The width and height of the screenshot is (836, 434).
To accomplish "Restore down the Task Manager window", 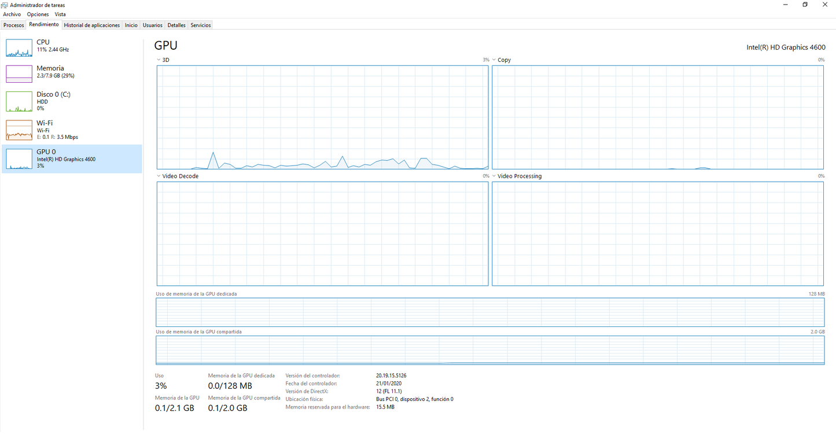I will pyautogui.click(x=805, y=5).
